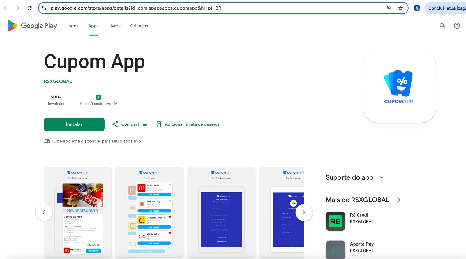Open the Jogos tab
This screenshot has width=466, height=259.
coord(72,26)
